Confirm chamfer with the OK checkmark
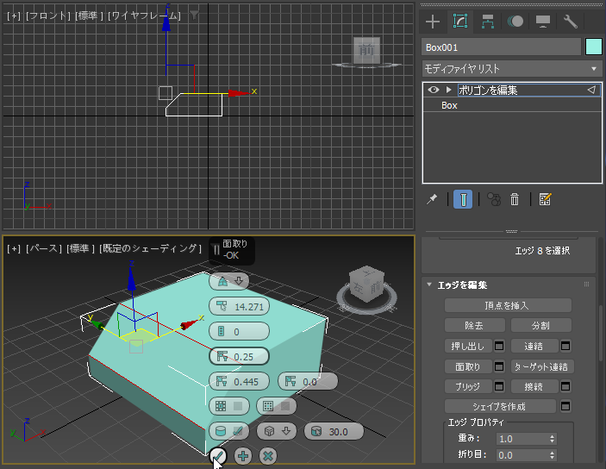The width and height of the screenshot is (606, 469). pos(218,456)
